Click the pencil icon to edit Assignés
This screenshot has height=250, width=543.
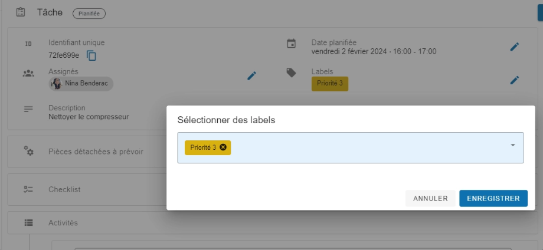[252, 75]
